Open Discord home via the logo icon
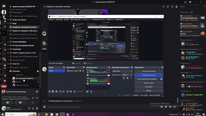The image size is (206, 116). tap(4, 6)
